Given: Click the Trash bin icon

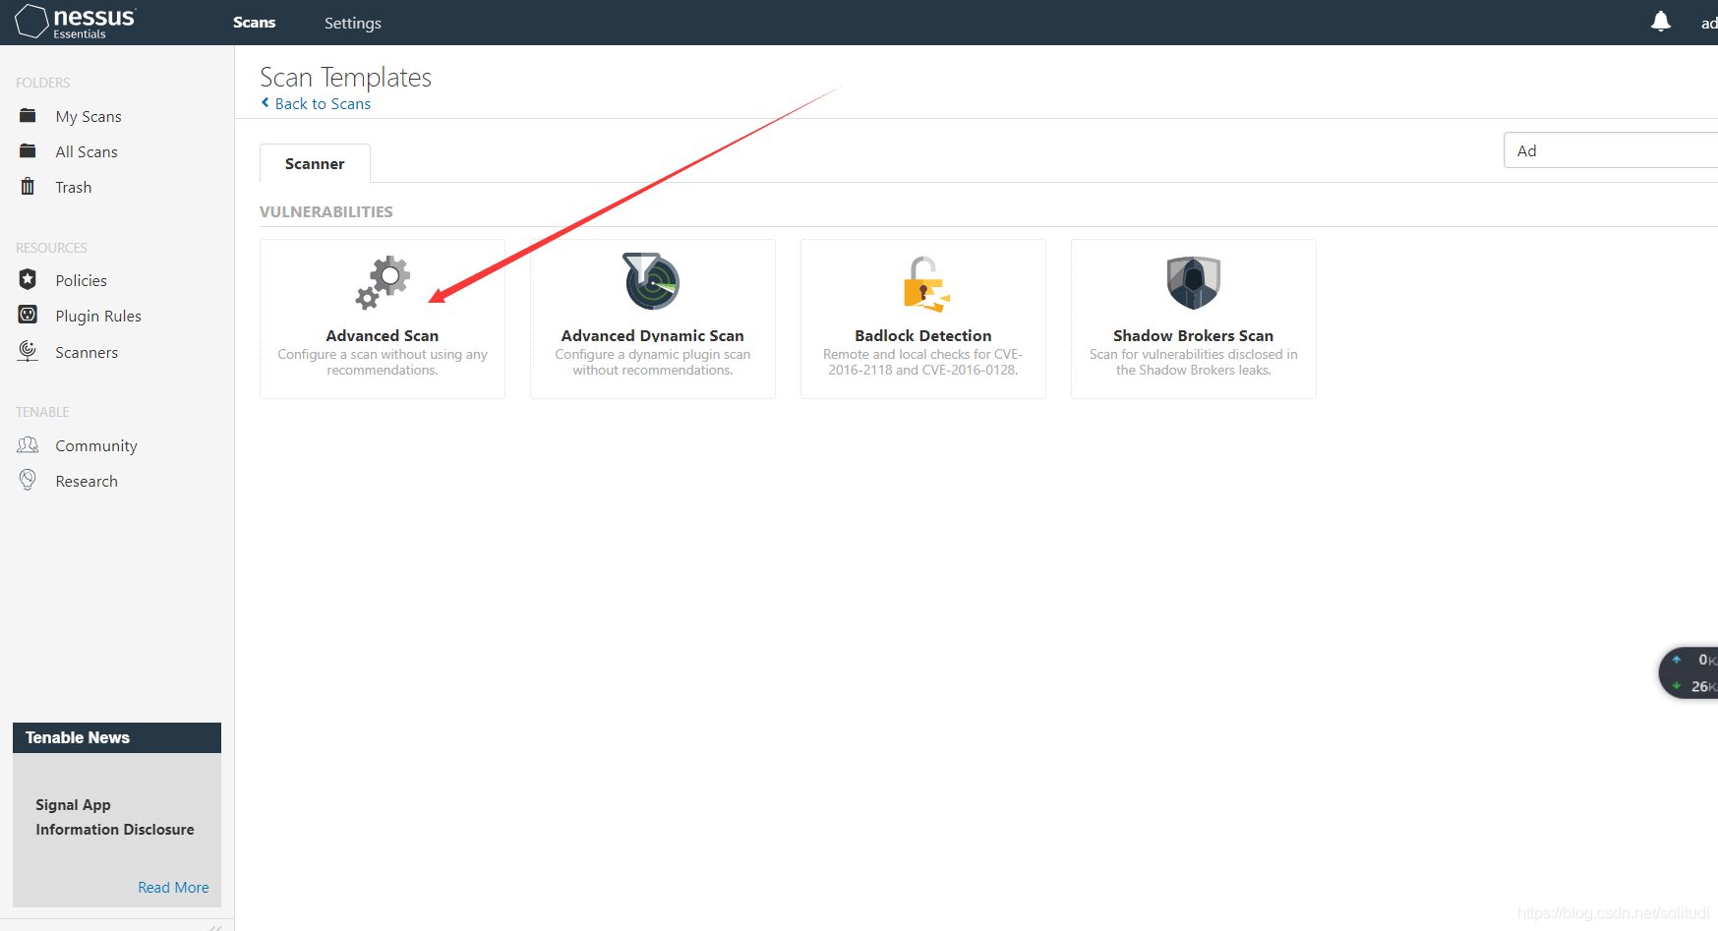Looking at the screenshot, I should click(x=28, y=187).
